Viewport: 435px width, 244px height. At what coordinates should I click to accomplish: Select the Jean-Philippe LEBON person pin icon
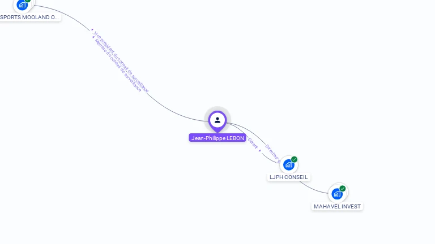pyautogui.click(x=217, y=121)
